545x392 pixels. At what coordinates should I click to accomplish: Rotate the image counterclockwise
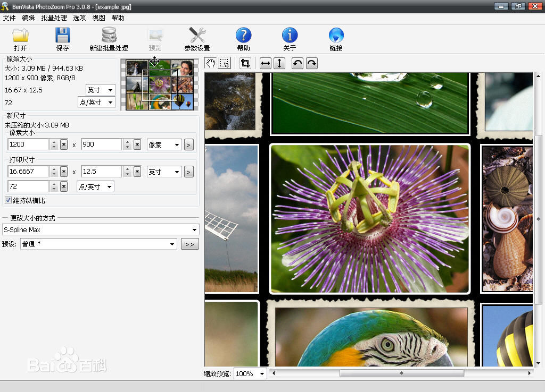(296, 63)
